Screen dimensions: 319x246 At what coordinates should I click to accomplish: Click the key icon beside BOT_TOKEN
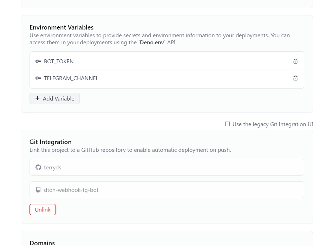coord(38,61)
